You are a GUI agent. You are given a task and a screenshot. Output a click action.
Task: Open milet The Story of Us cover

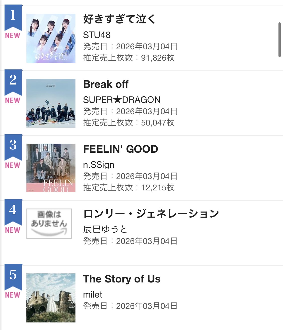[51, 298]
